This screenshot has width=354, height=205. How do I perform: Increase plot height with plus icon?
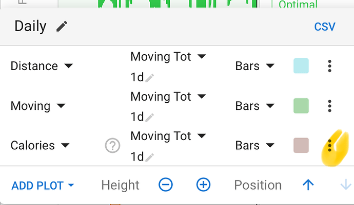coord(204,185)
